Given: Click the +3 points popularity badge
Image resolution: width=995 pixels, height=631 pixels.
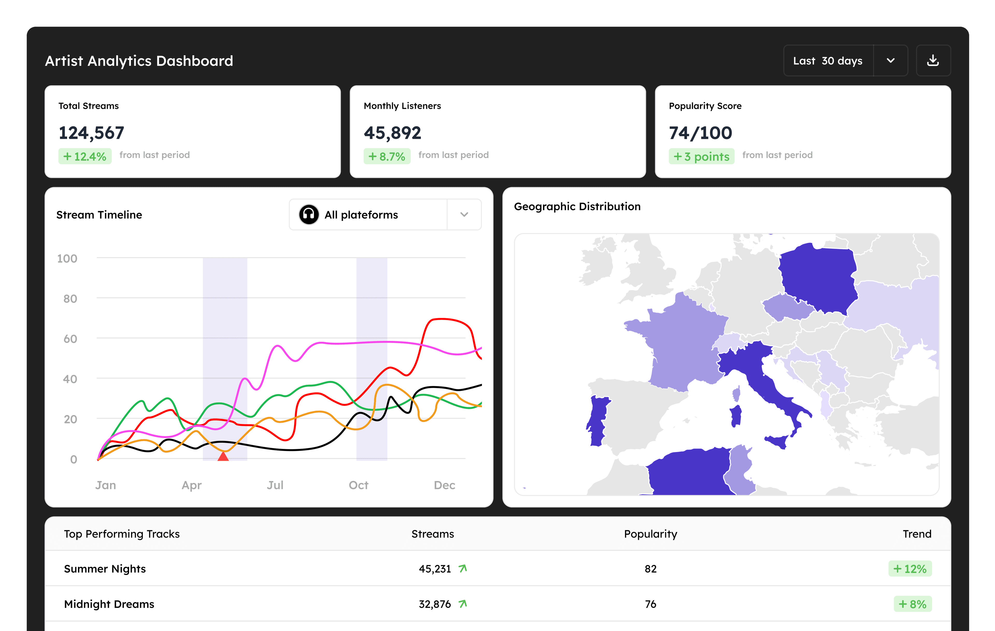Looking at the screenshot, I should tap(701, 156).
